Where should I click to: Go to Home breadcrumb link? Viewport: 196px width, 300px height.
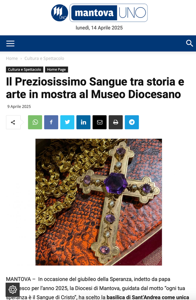[x=12, y=58]
